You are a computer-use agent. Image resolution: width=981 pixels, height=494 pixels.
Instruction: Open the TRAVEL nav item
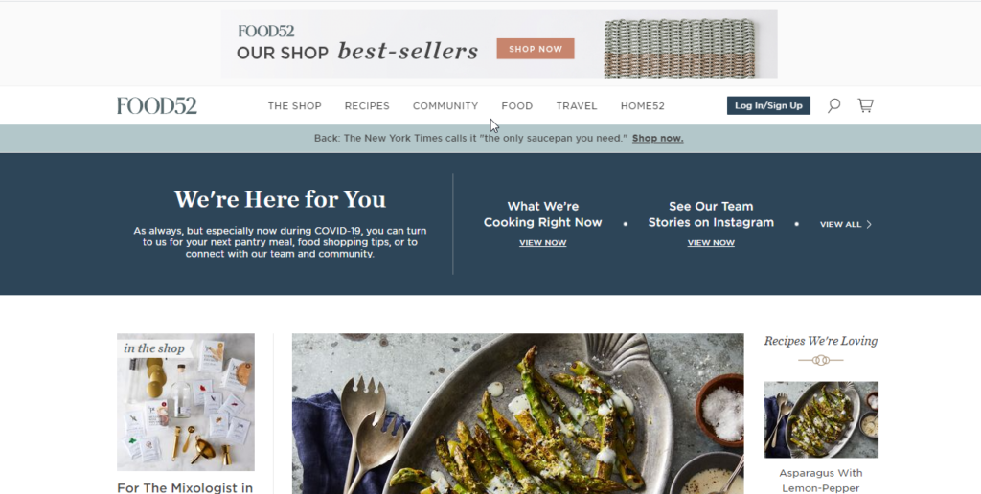coord(577,106)
